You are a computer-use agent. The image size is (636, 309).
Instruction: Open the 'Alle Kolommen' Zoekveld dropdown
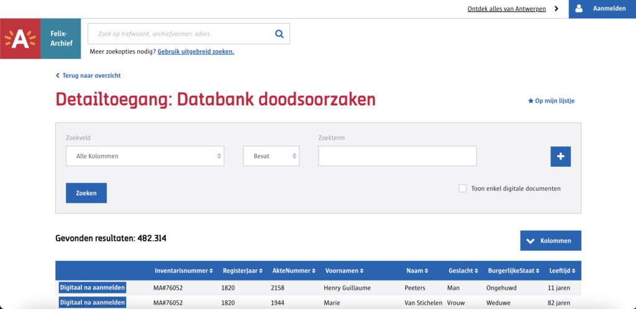pyautogui.click(x=145, y=156)
